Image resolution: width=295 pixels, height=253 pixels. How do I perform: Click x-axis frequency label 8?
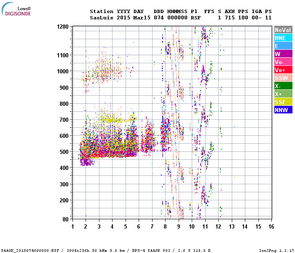point(165,226)
